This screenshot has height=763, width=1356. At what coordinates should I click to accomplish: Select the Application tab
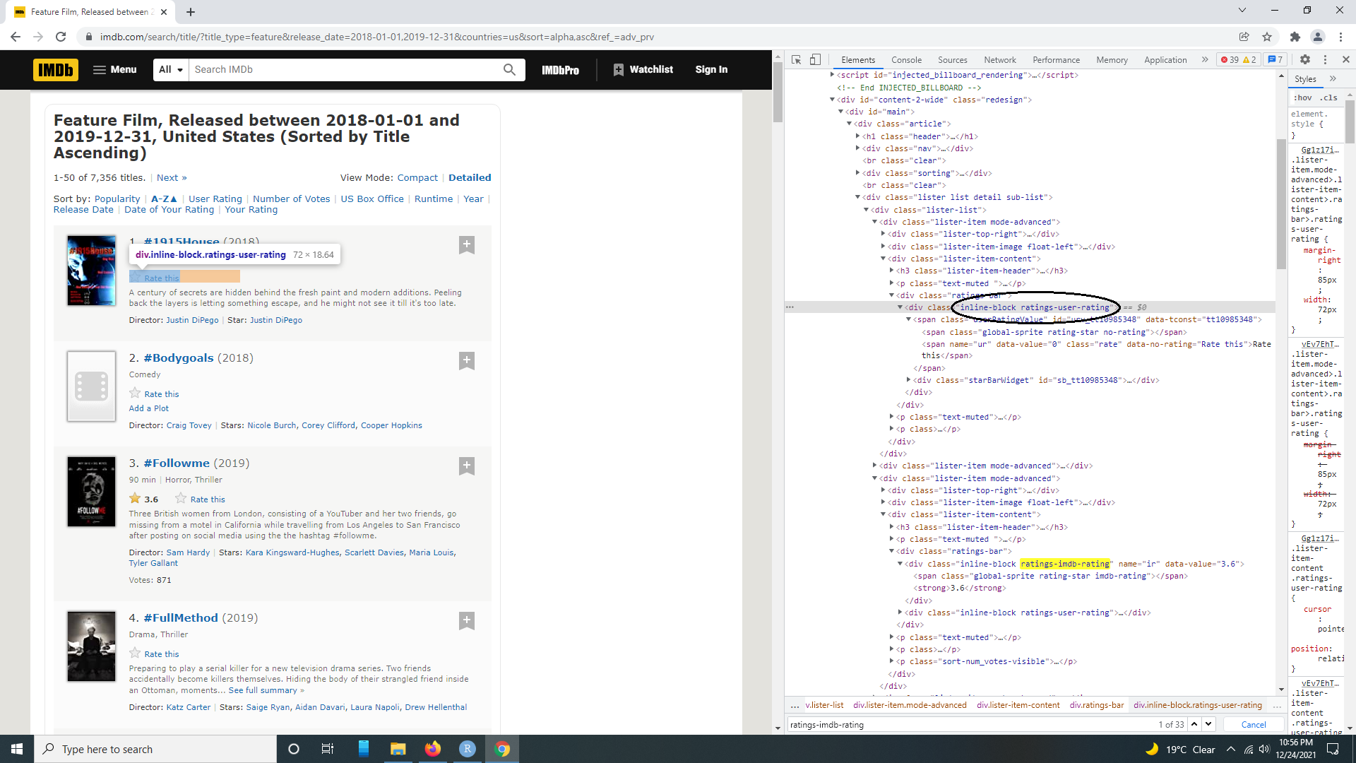pos(1165,60)
